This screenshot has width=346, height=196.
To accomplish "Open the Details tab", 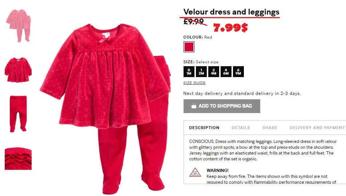I will [241, 128].
